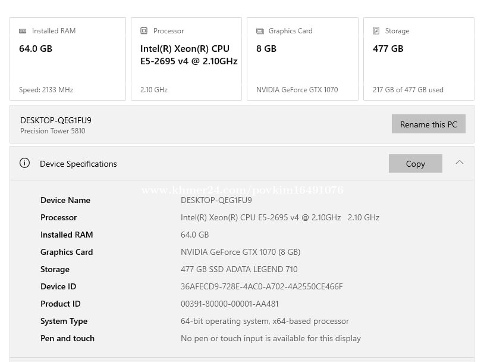Collapse the Device Specifications section chevron
Image resolution: width=484 pixels, height=362 pixels.
pyautogui.click(x=459, y=163)
